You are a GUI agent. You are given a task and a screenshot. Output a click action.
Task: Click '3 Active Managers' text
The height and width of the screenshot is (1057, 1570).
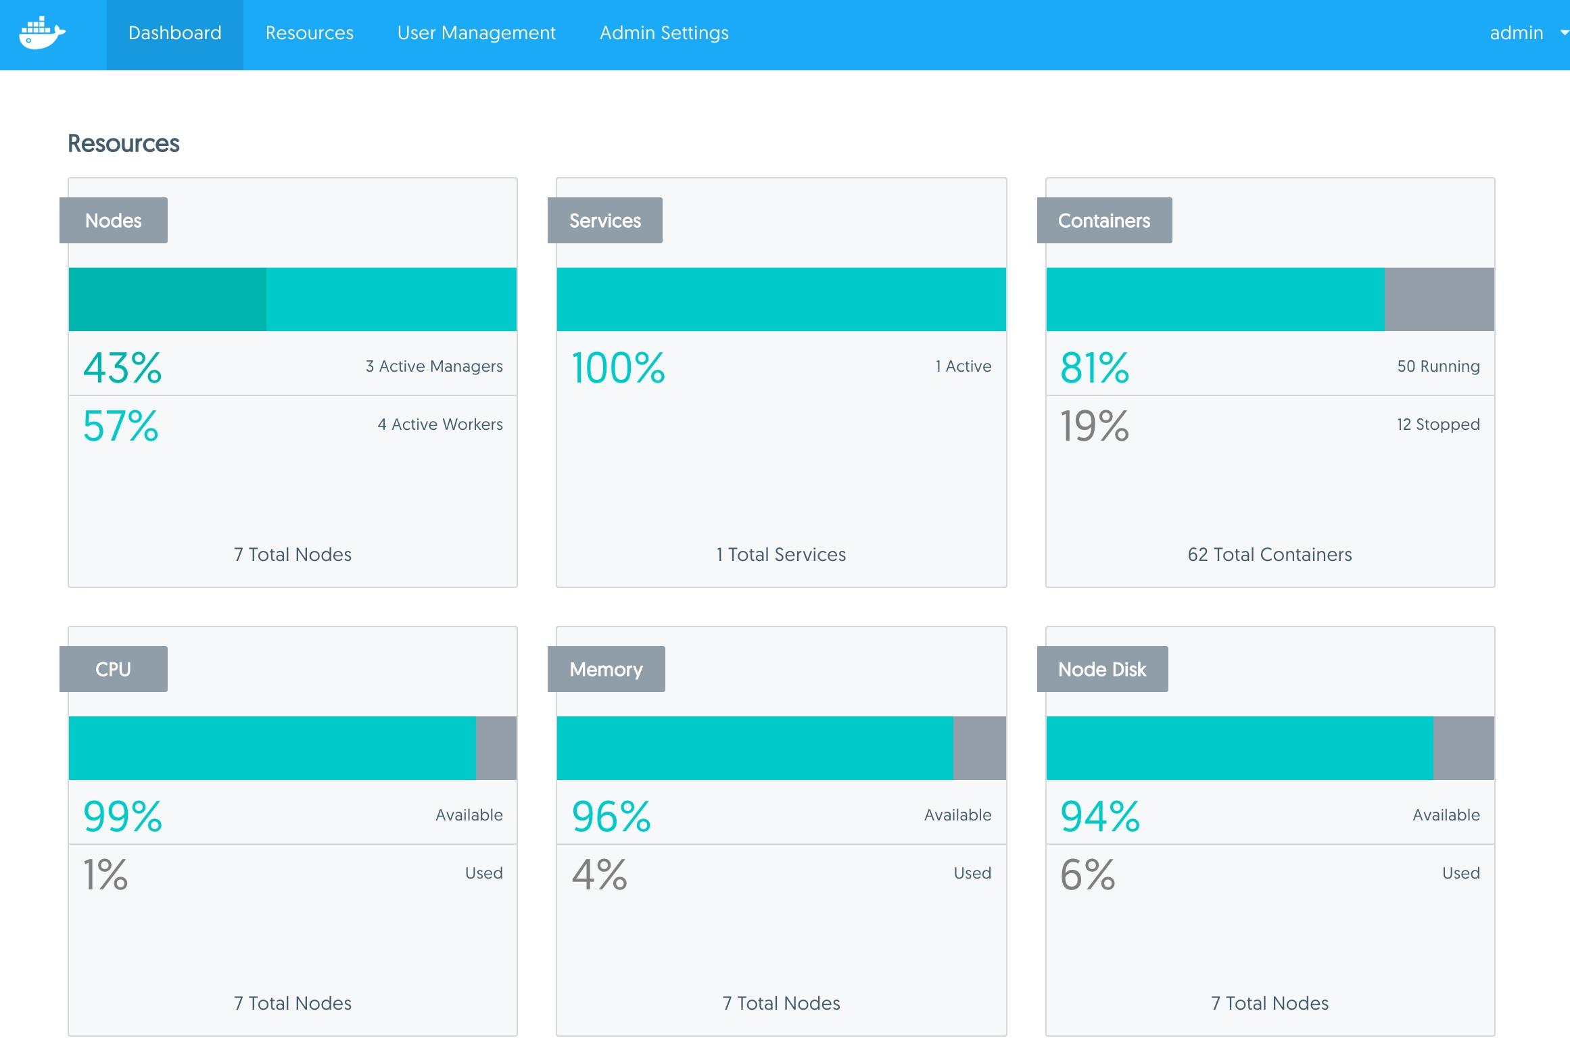point(434,366)
